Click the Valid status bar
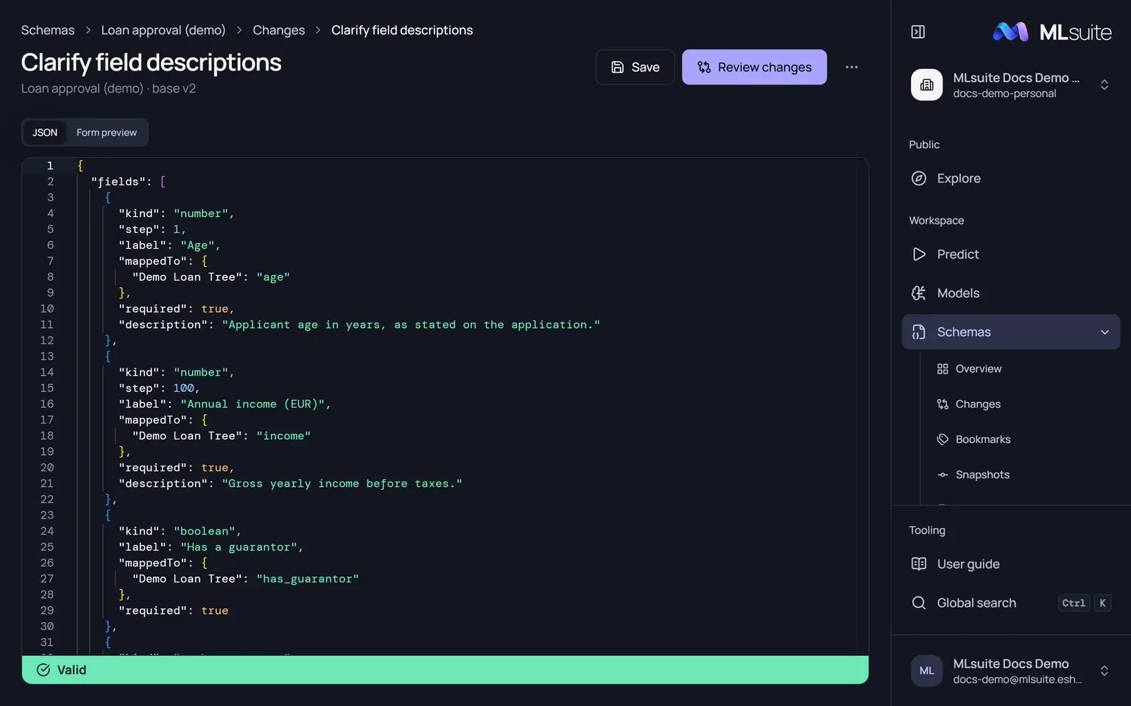The image size is (1131, 706). [x=445, y=670]
